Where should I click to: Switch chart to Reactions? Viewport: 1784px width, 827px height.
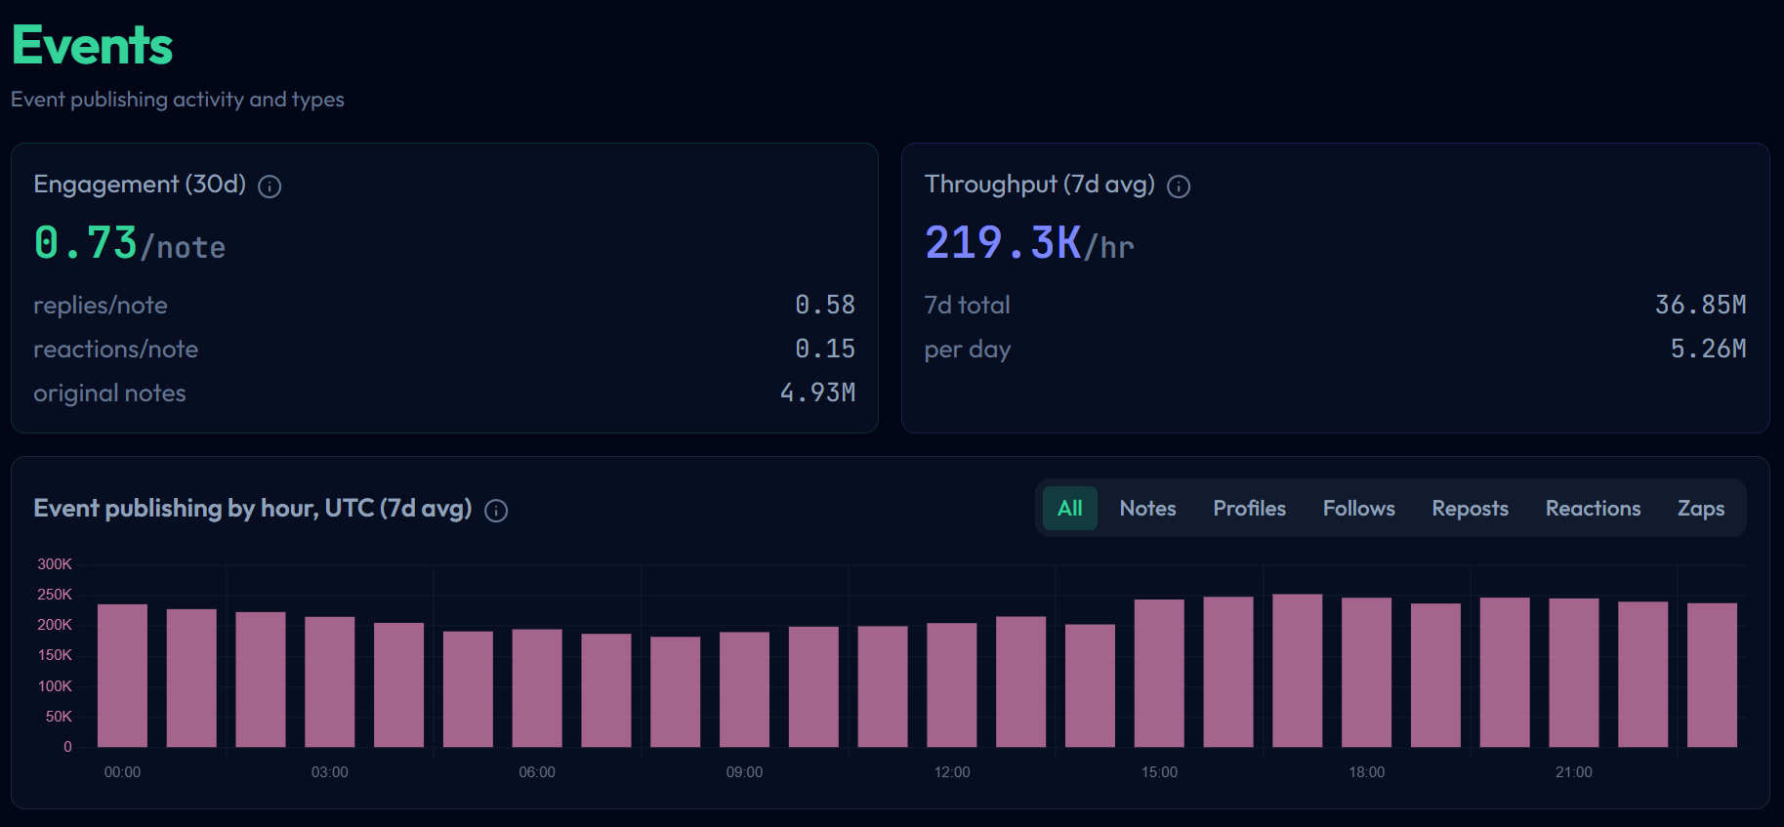1593,509
